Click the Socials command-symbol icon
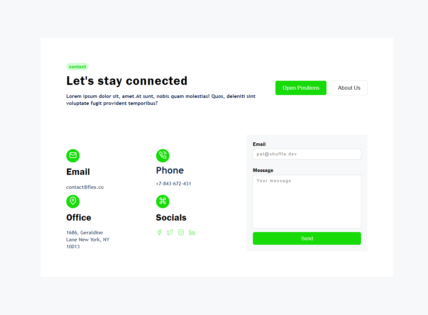This screenshot has width=428, height=315. (x=163, y=201)
